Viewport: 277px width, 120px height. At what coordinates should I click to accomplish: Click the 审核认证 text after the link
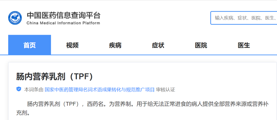point(166,90)
